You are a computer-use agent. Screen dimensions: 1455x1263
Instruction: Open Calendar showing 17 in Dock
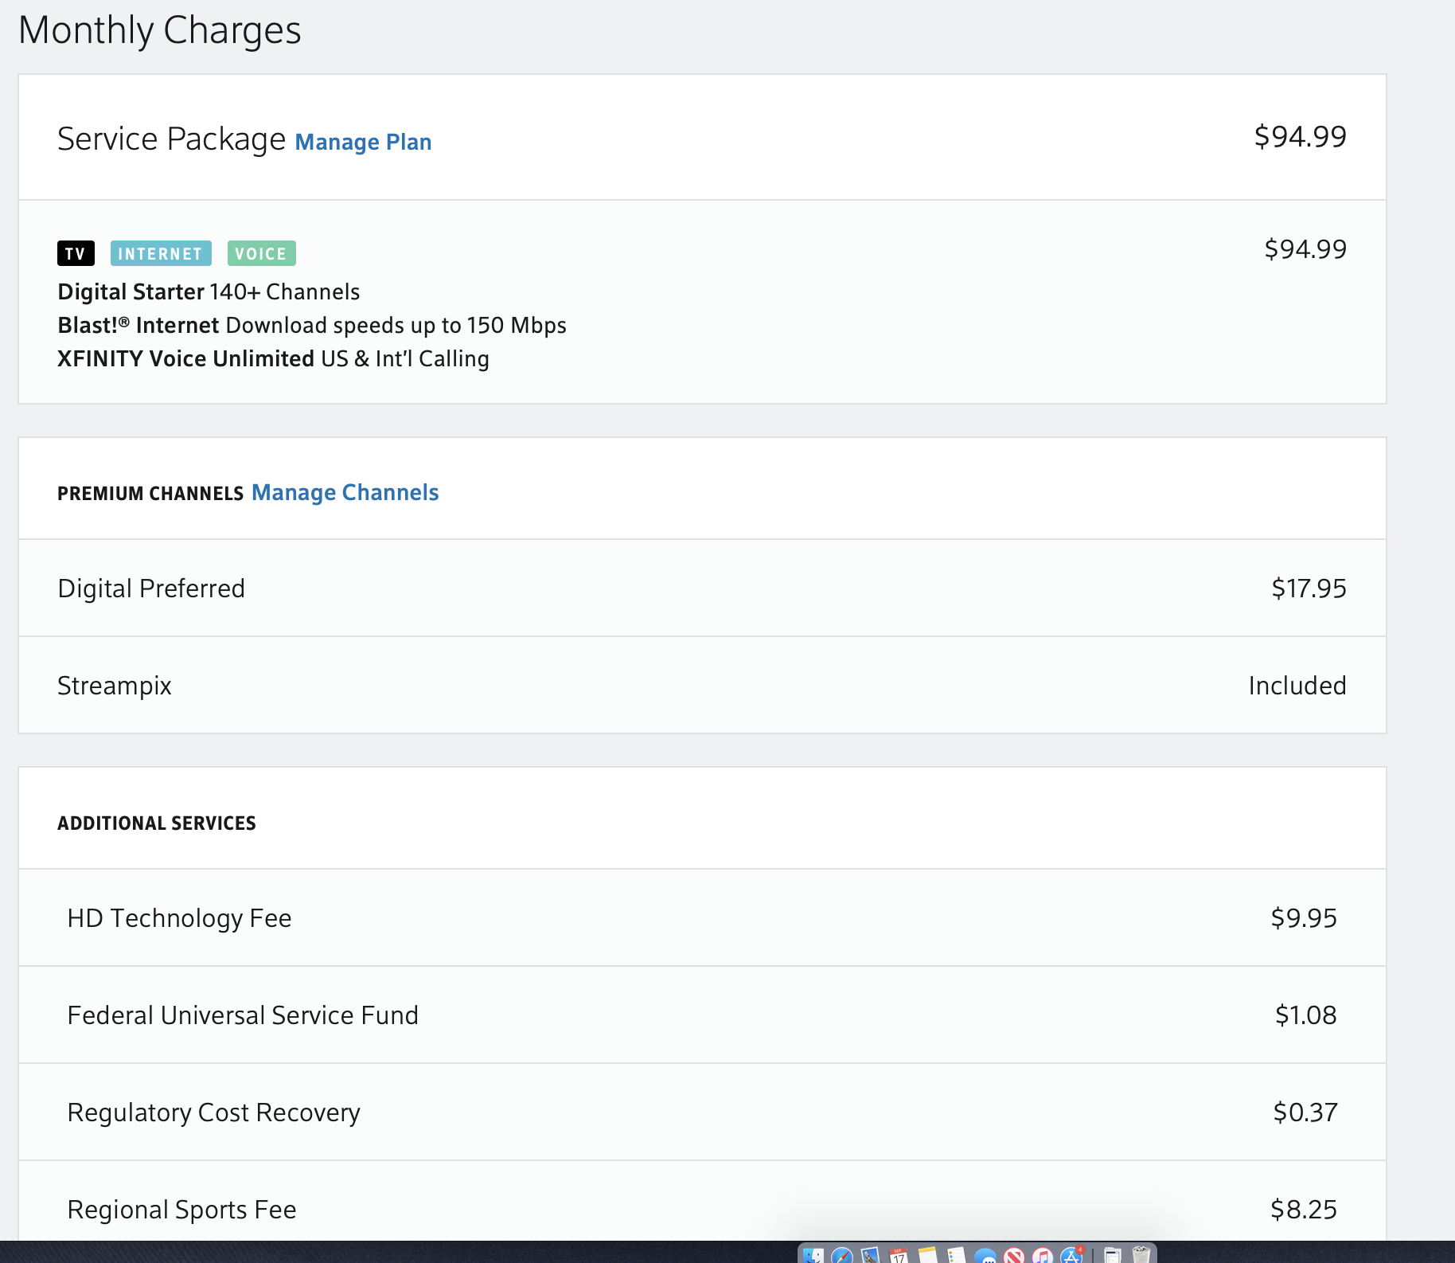(x=898, y=1256)
